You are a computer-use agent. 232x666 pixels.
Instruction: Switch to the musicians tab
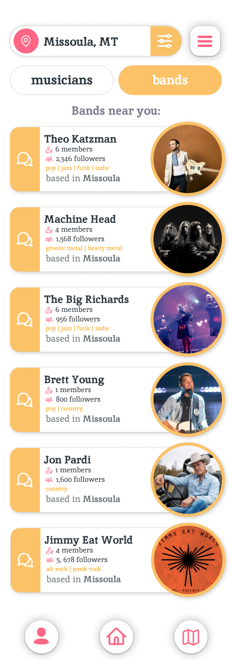[62, 80]
